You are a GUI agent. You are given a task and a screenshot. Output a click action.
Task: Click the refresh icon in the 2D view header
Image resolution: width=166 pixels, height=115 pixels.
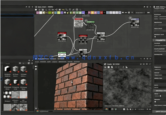(x=141, y=64)
